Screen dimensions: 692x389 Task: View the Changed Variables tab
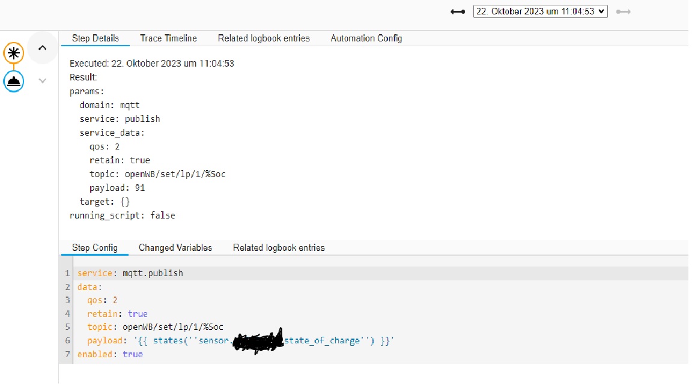click(x=175, y=248)
